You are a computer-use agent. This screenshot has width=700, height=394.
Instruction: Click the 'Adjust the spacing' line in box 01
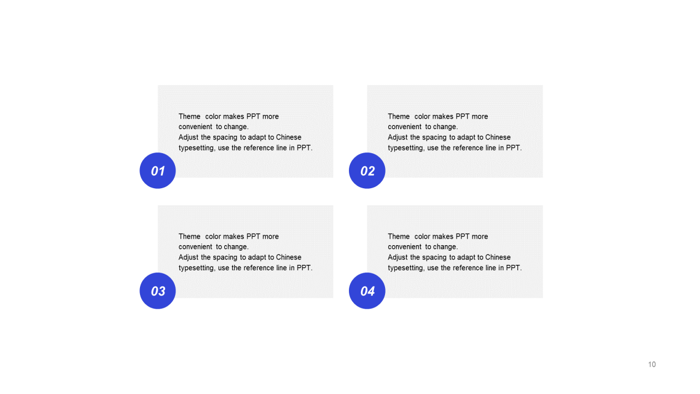tap(240, 137)
